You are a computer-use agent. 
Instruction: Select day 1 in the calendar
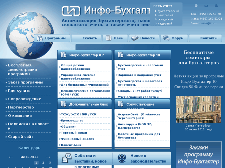point(36,162)
